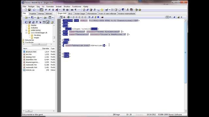Close the editor document with X icon
This screenshot has width=209, height=117.
(182, 17)
